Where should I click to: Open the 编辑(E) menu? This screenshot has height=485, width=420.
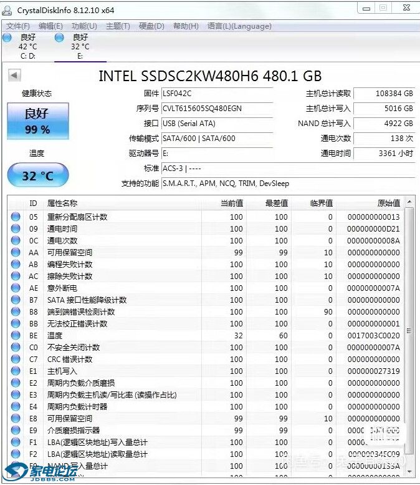coord(50,26)
